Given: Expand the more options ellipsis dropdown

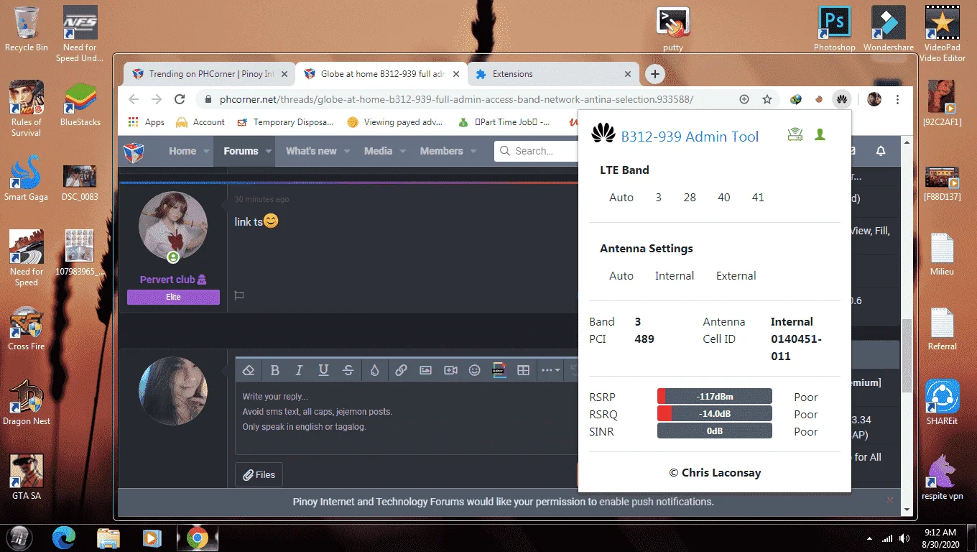Looking at the screenshot, I should click(550, 370).
